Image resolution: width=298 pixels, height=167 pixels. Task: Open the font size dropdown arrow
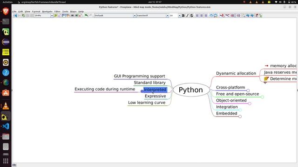[x=179, y=15]
